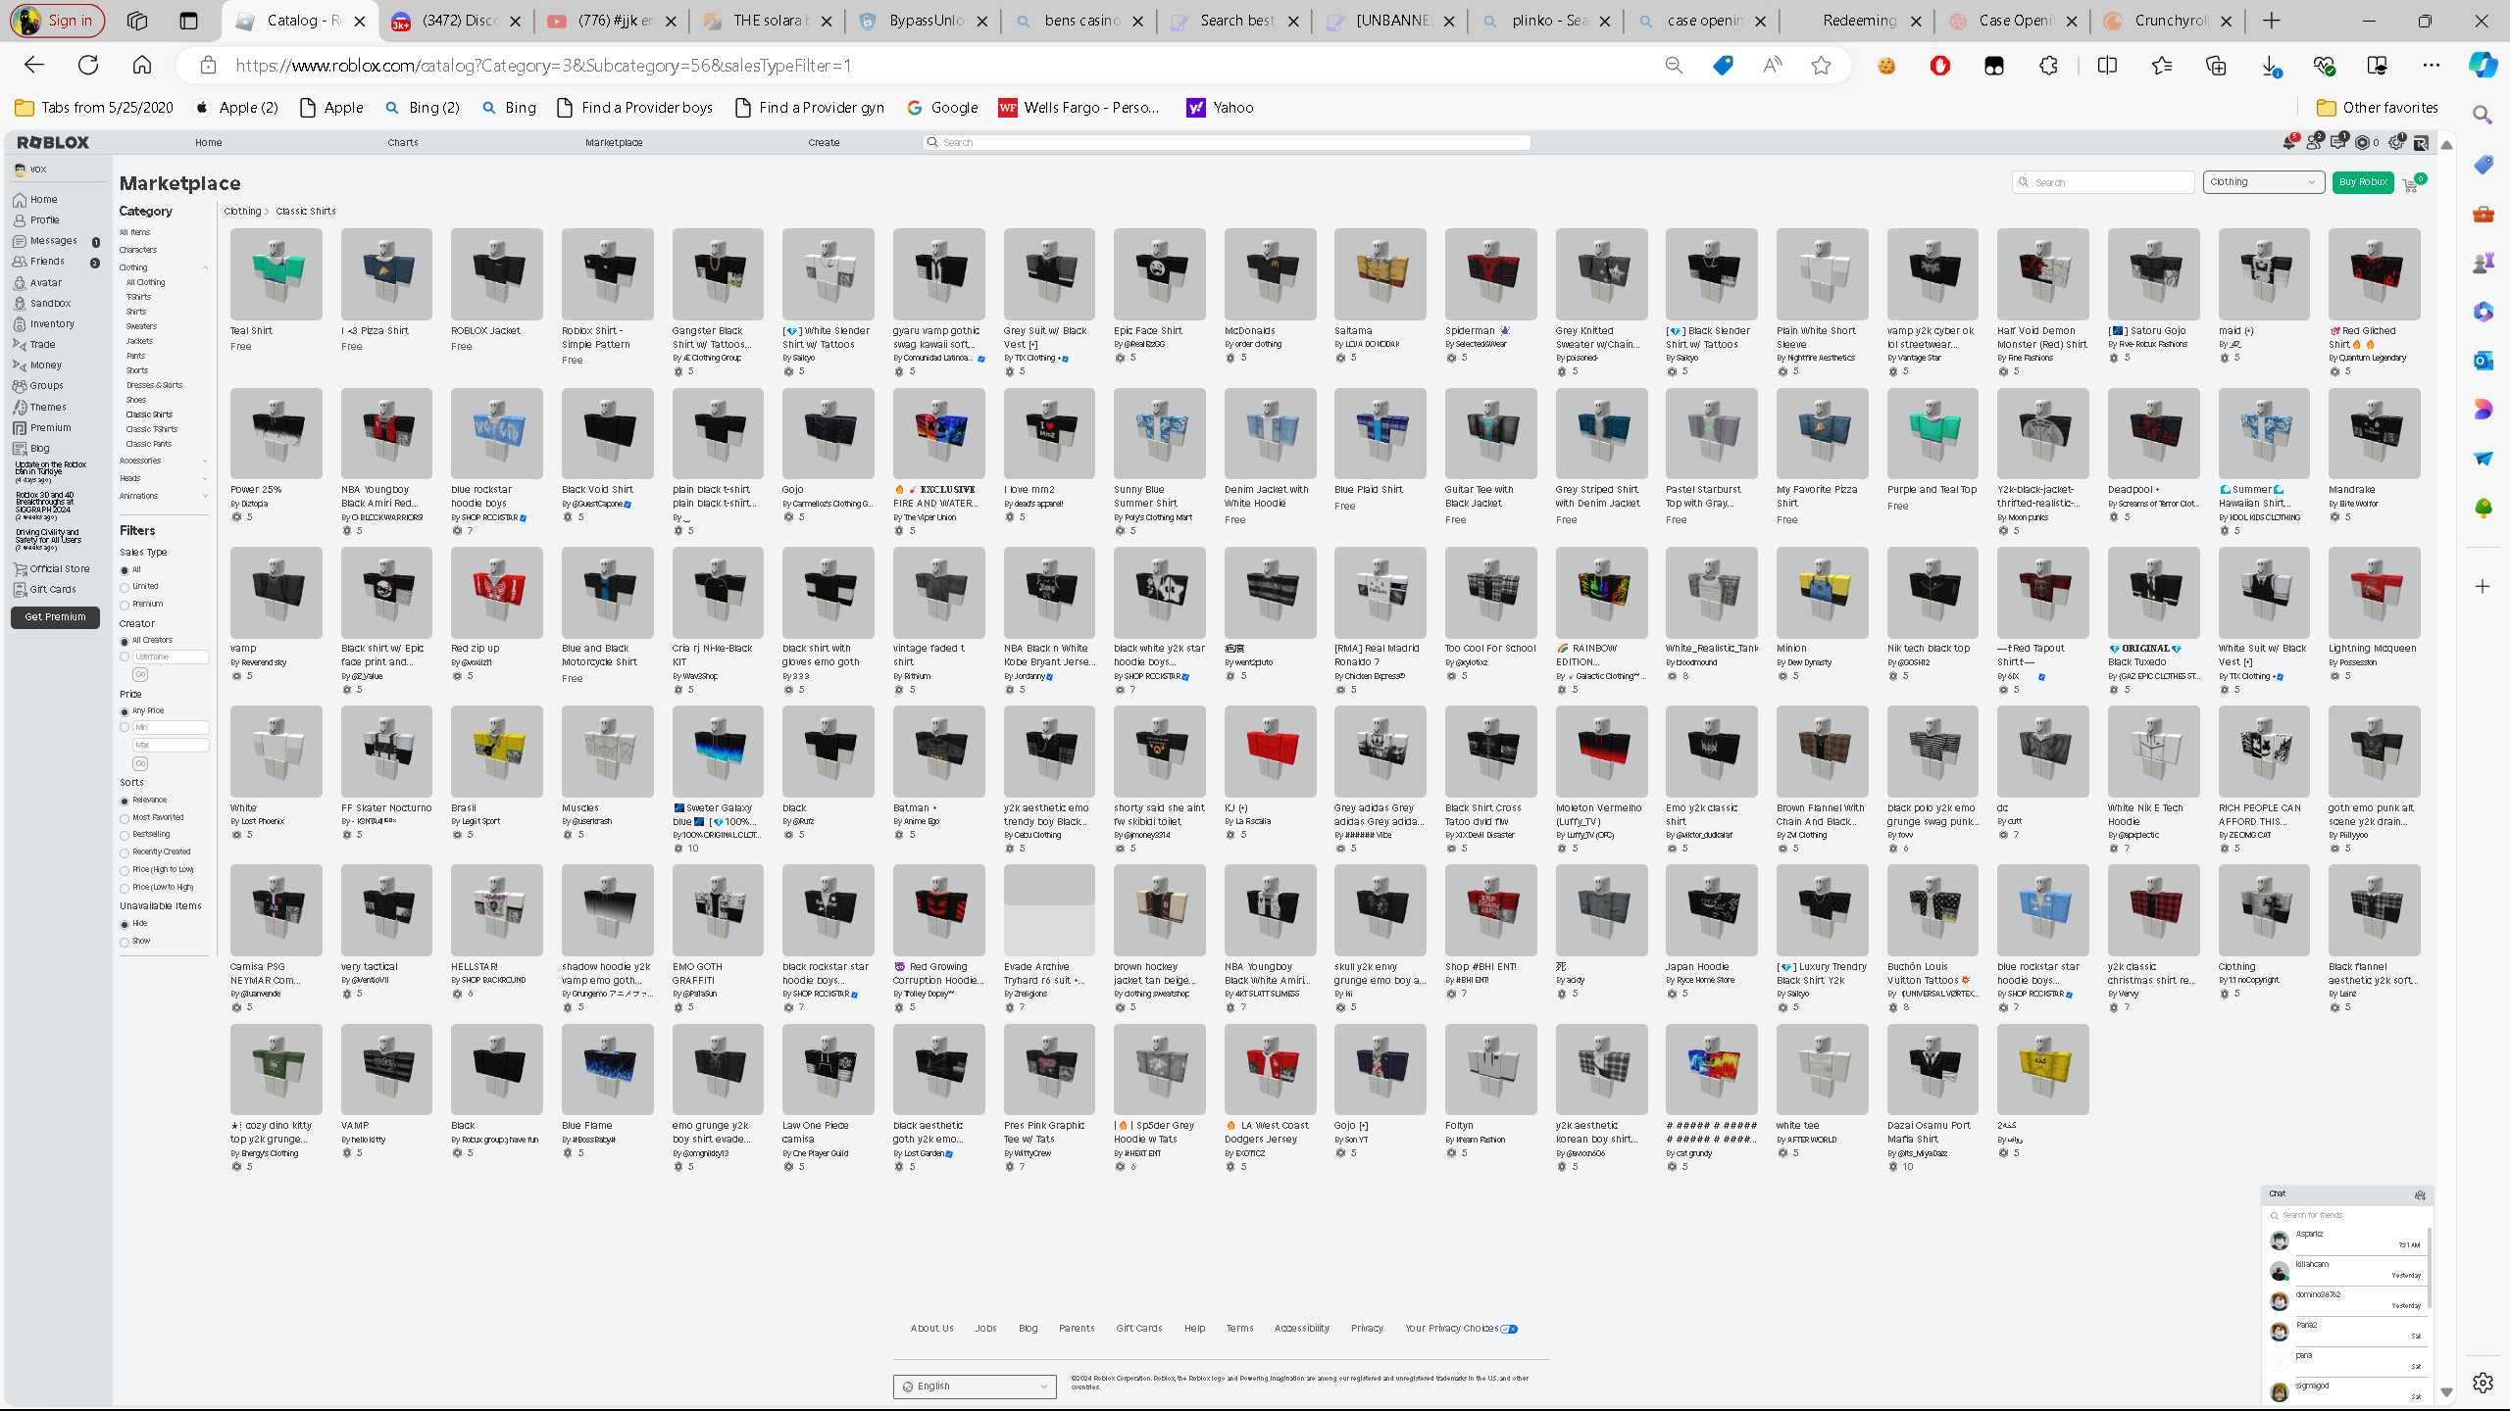
Task: Open the Avatar sidebar icon
Action: pyautogui.click(x=20, y=282)
